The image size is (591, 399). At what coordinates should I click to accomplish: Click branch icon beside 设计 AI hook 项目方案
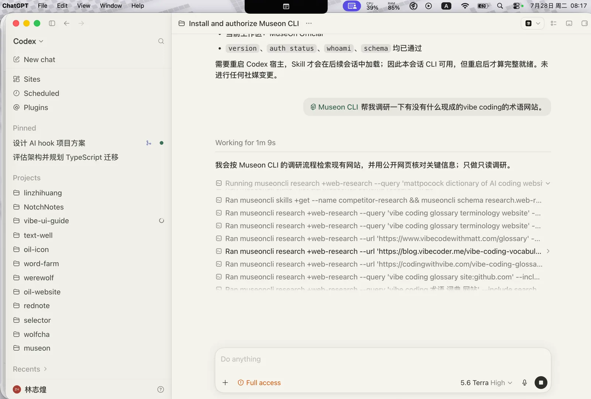(x=148, y=143)
